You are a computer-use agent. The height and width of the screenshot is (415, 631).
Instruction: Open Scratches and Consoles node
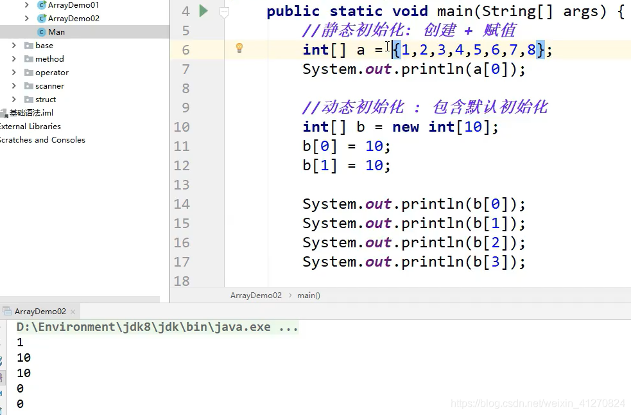[x=42, y=140]
